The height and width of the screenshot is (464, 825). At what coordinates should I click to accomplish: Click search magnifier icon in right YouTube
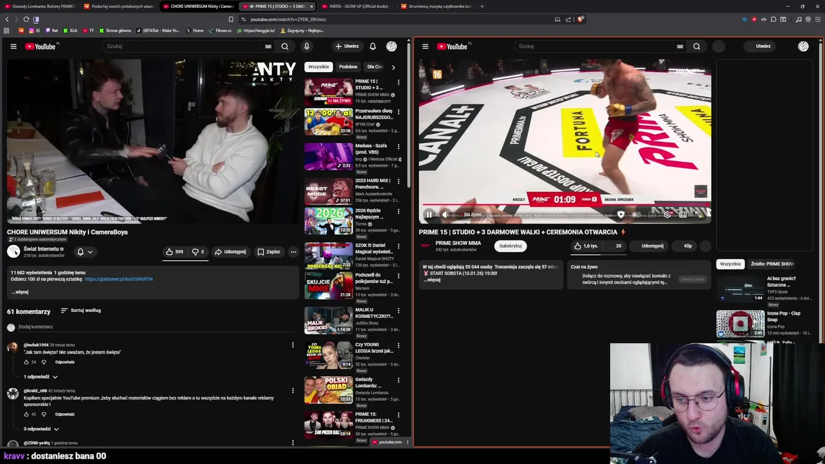coord(697,46)
